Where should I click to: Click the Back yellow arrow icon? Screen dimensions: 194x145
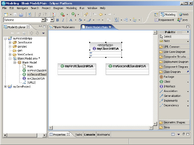click(101, 14)
